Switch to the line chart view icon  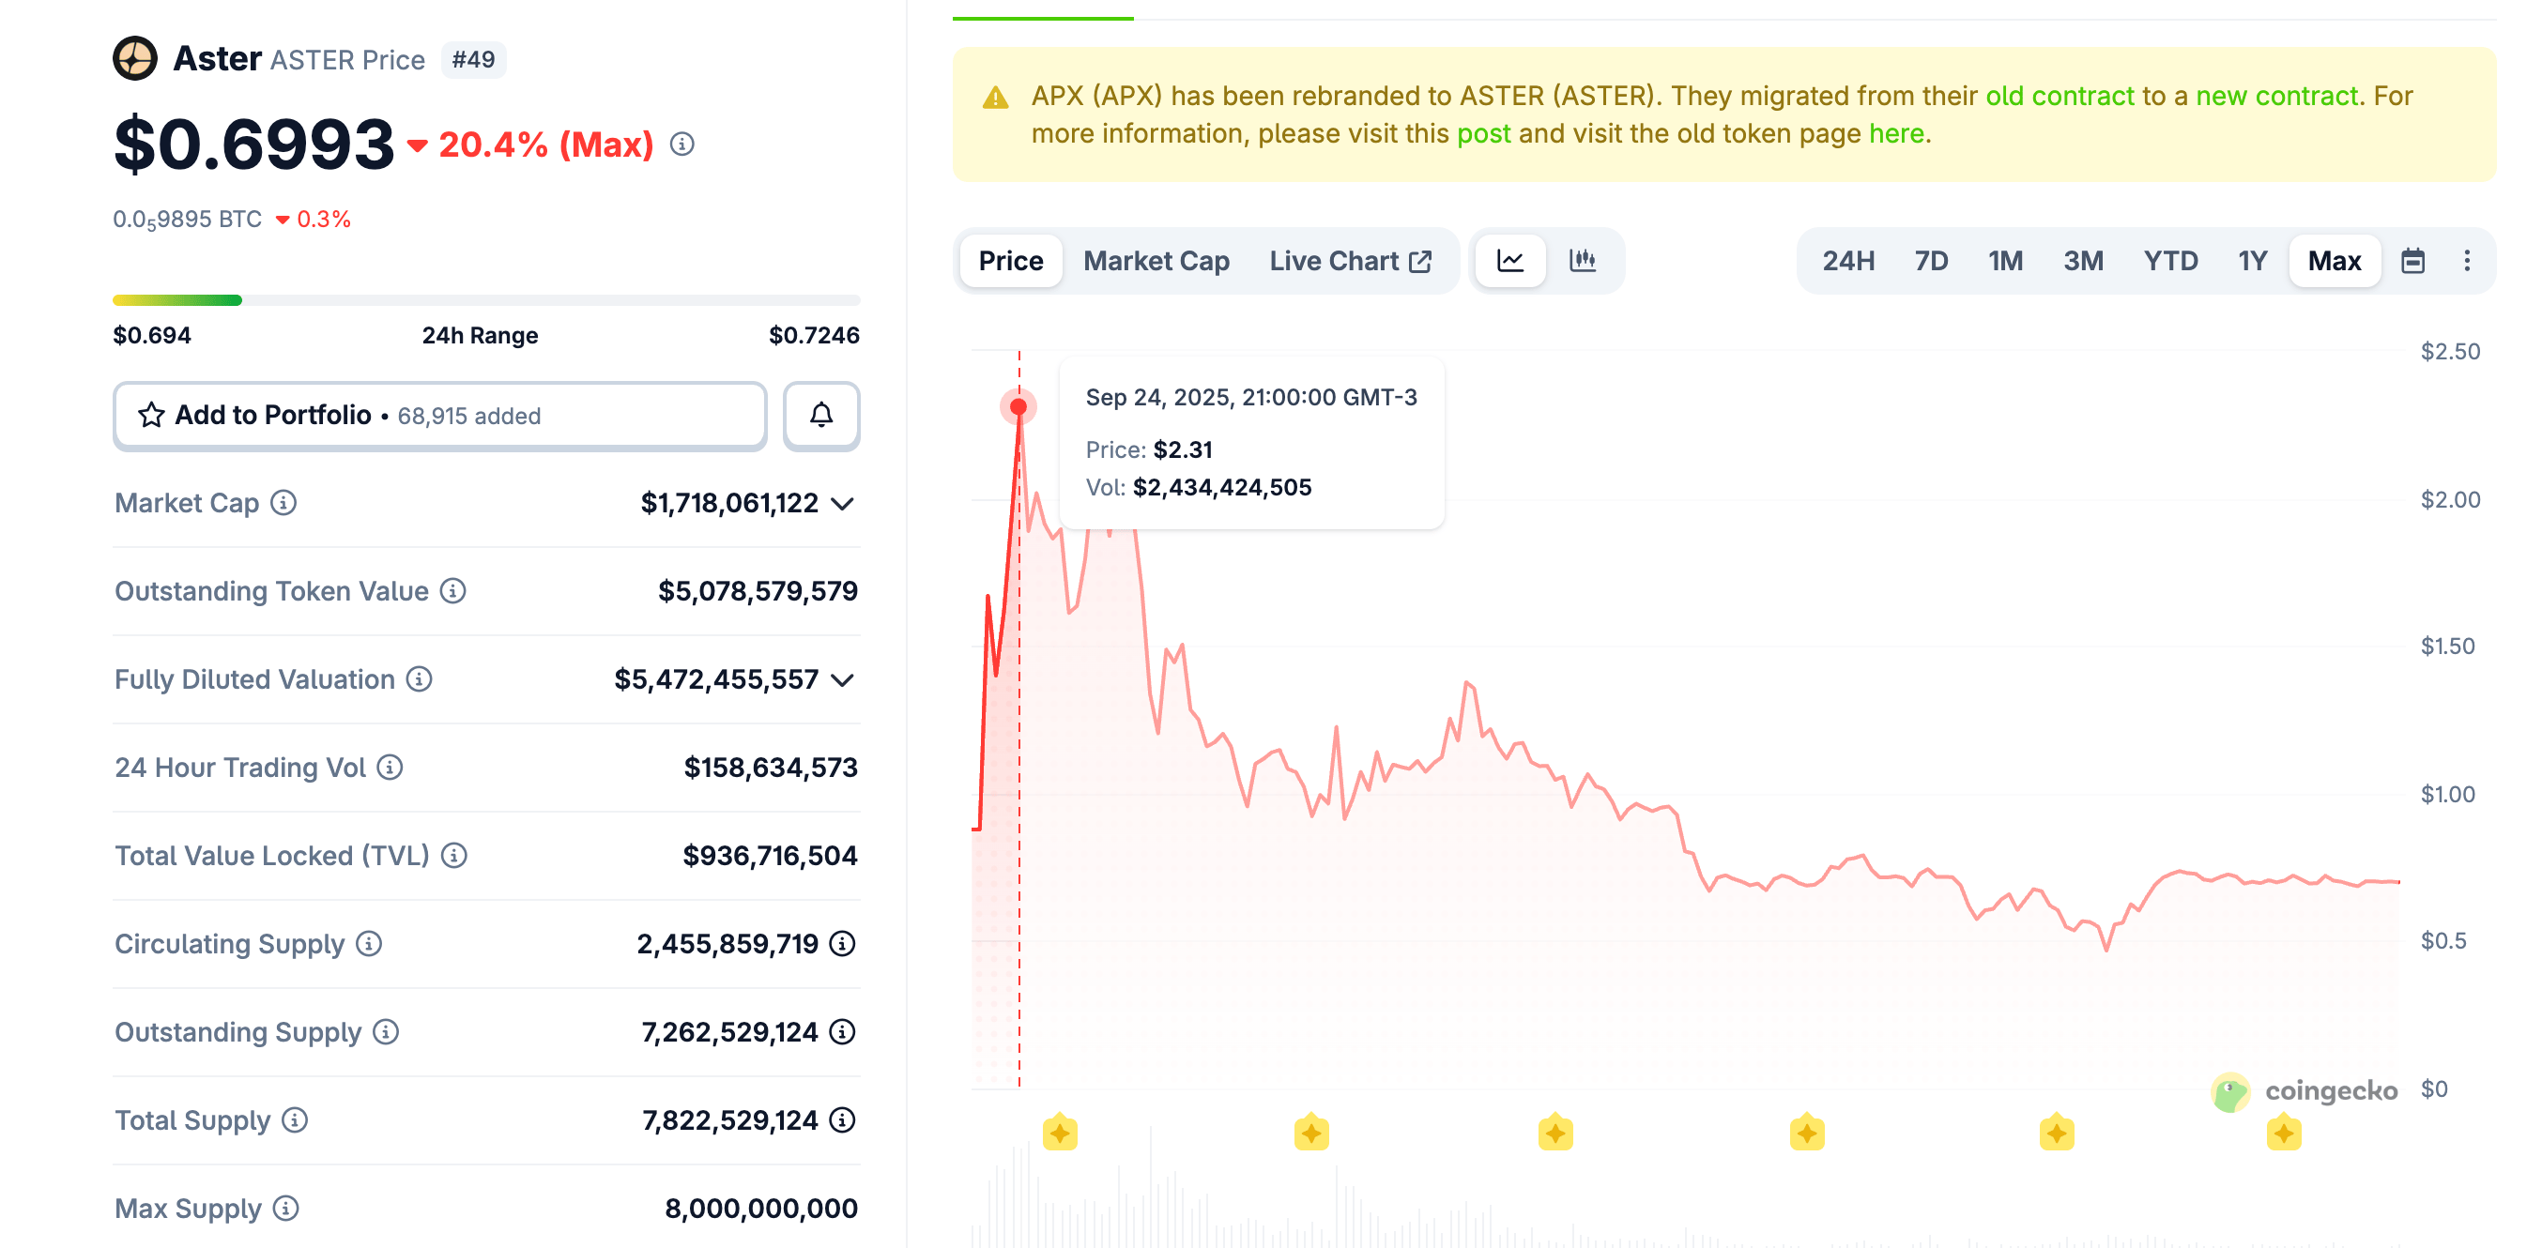pyautogui.click(x=1509, y=261)
